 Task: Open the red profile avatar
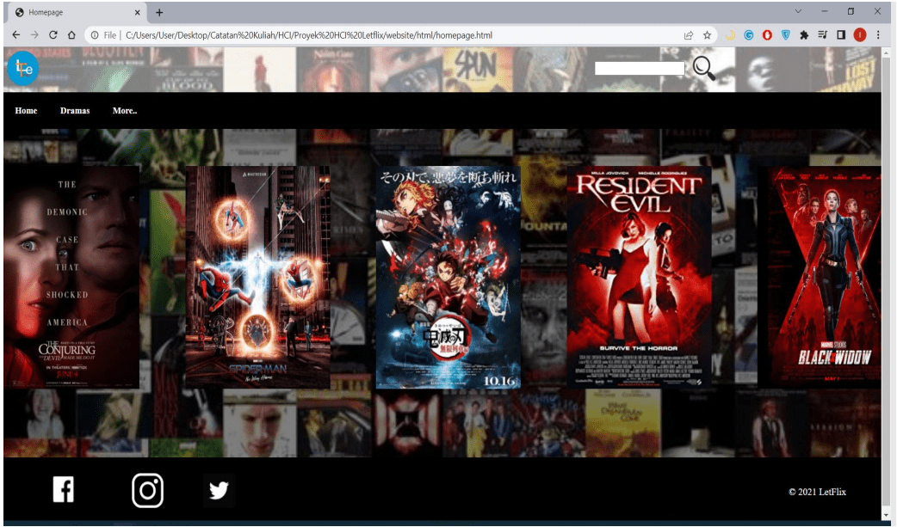860,35
